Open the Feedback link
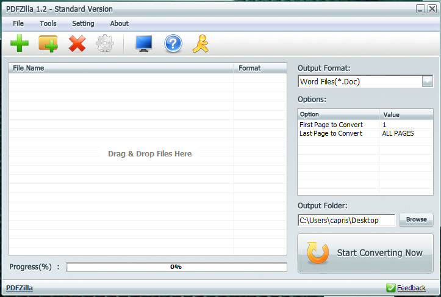441x297 pixels. 411,288
